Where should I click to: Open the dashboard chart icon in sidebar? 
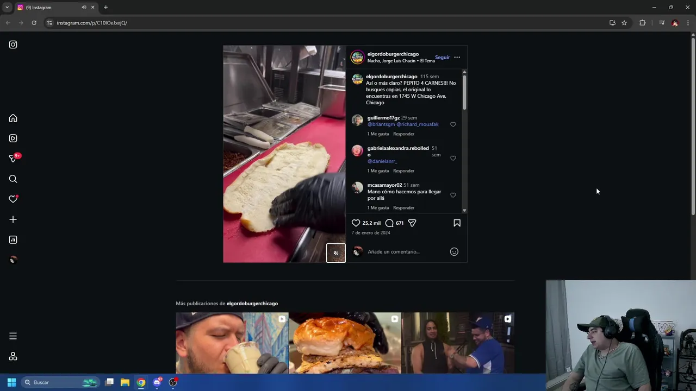pos(13,239)
